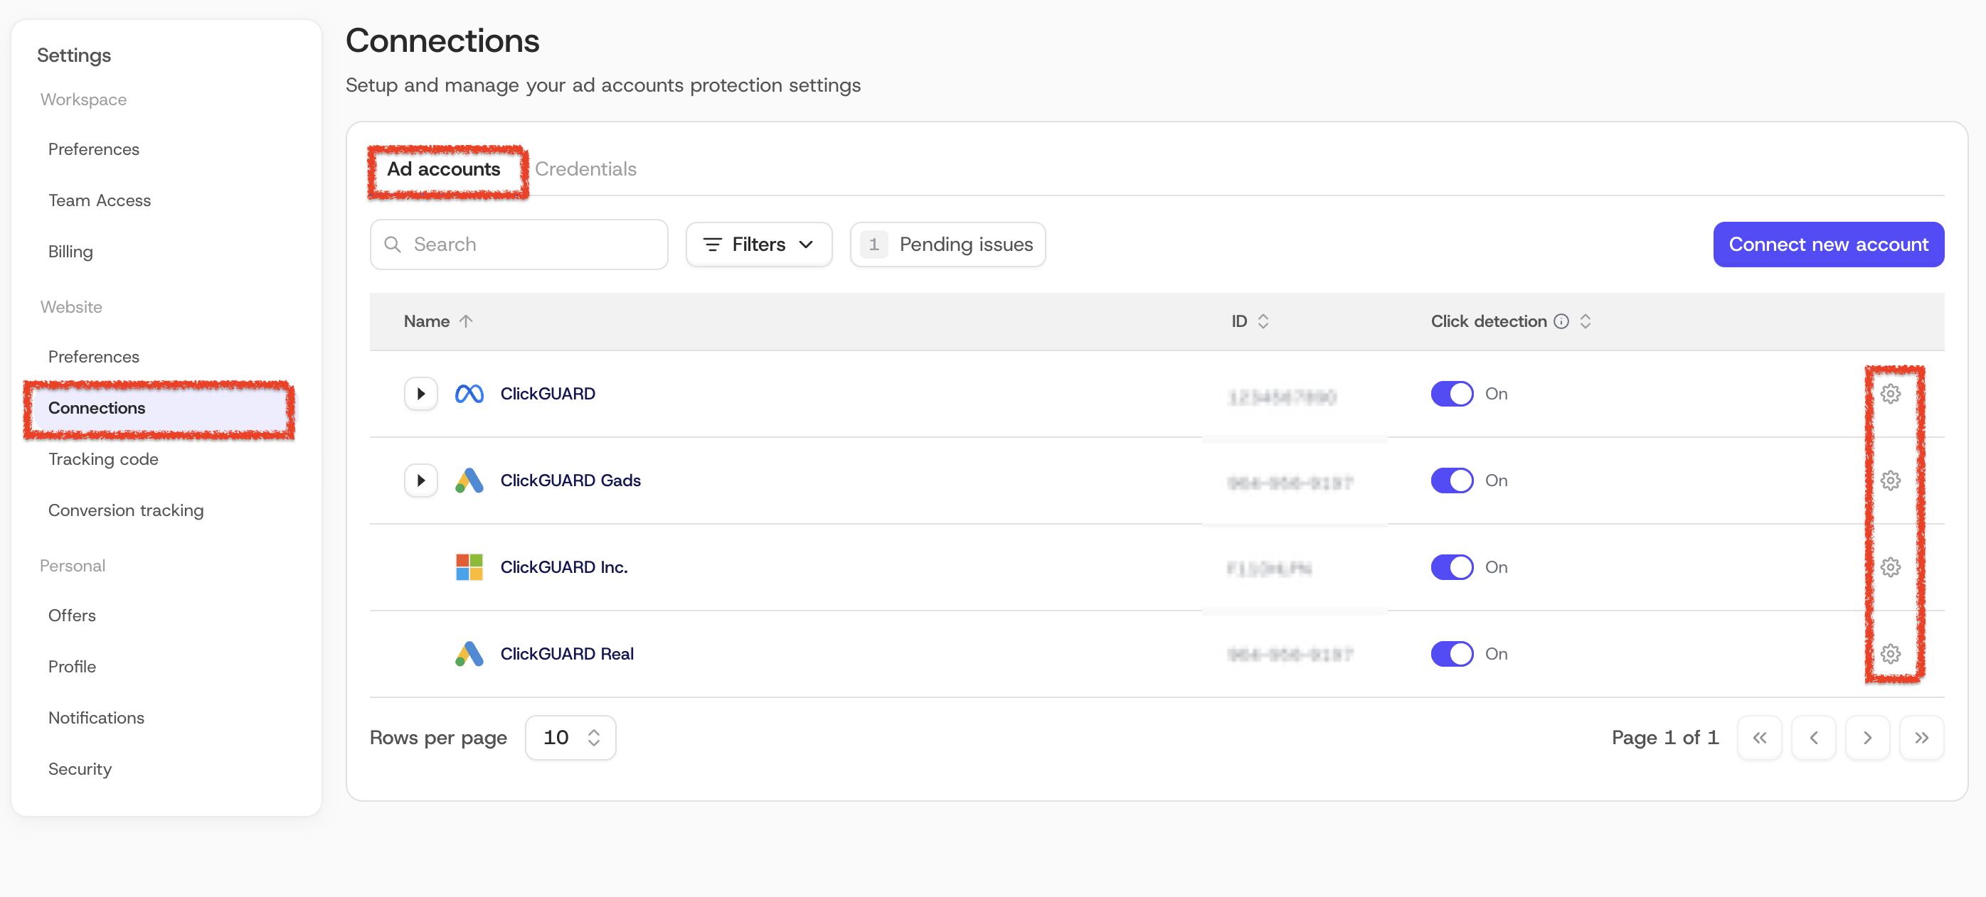Sort the Click detection column

pos(1585,321)
